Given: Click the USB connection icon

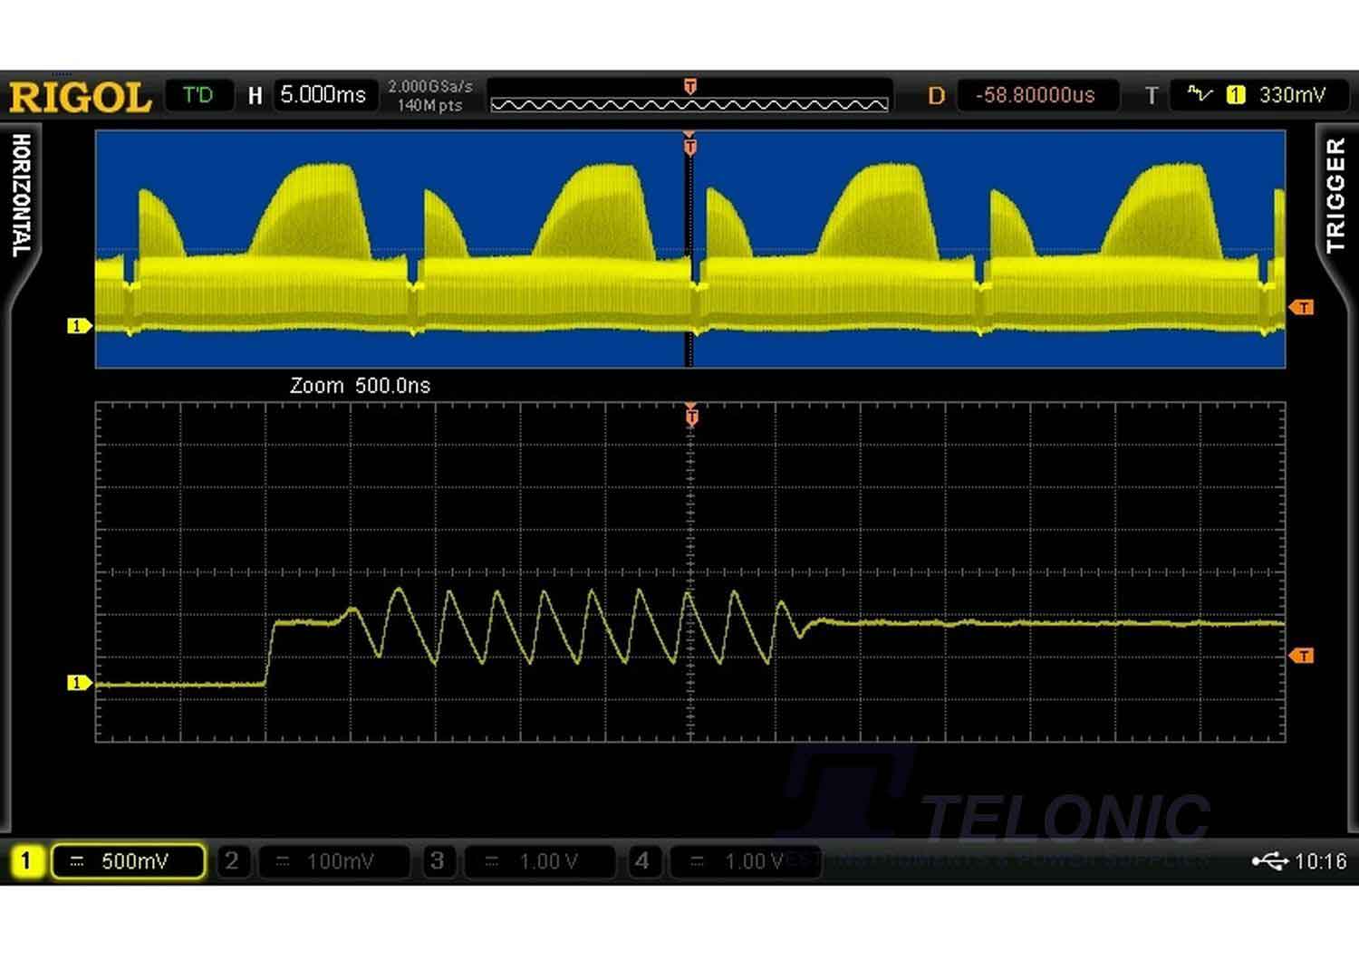Looking at the screenshot, I should [x=1269, y=860].
